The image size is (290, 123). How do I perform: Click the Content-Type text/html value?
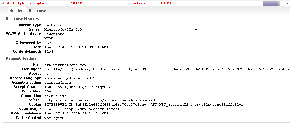(x=54, y=25)
